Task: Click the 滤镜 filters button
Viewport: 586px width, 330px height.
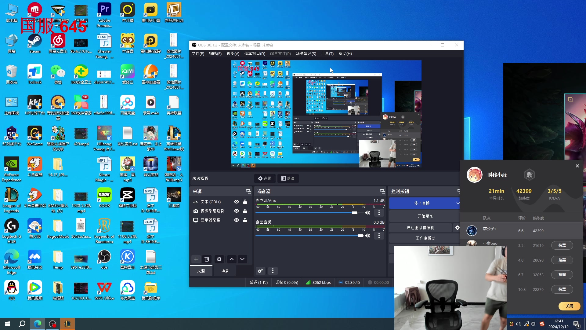Action: pyautogui.click(x=288, y=178)
